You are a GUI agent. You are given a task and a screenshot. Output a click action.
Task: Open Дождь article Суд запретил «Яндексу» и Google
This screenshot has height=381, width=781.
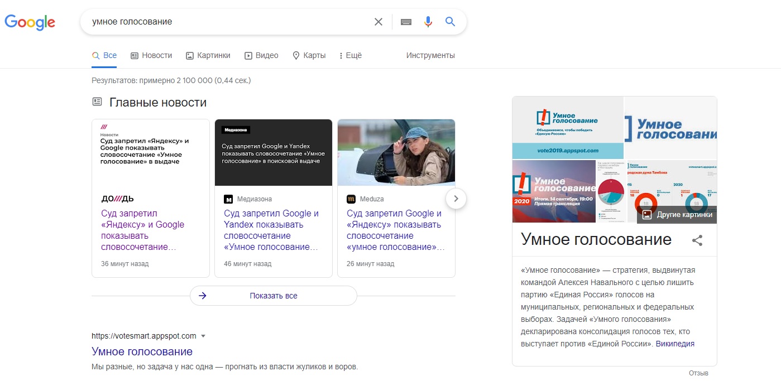[x=143, y=230]
